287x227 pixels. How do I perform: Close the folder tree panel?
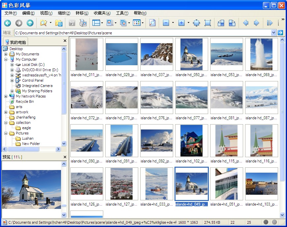pos(65,41)
